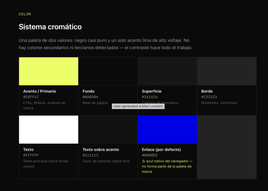
Task: Pick the Superficie dark gray swatch
Action: pyautogui.click(x=167, y=71)
